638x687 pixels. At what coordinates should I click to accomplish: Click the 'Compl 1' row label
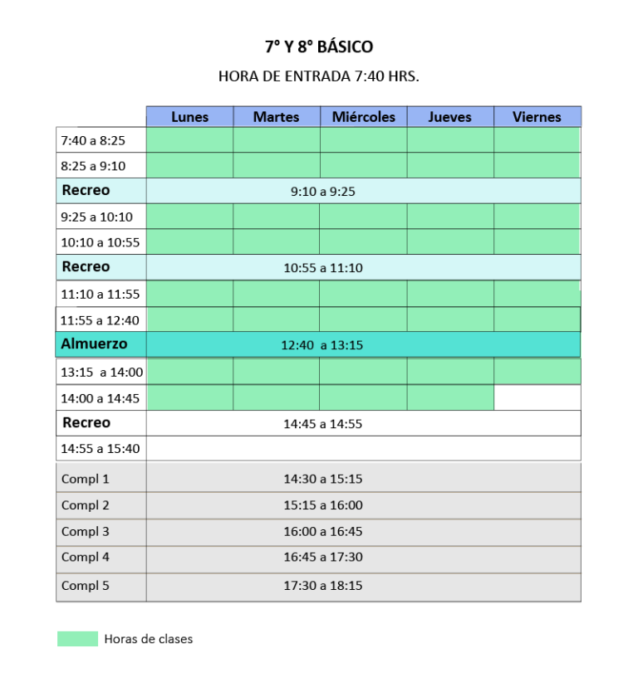pyautogui.click(x=85, y=479)
